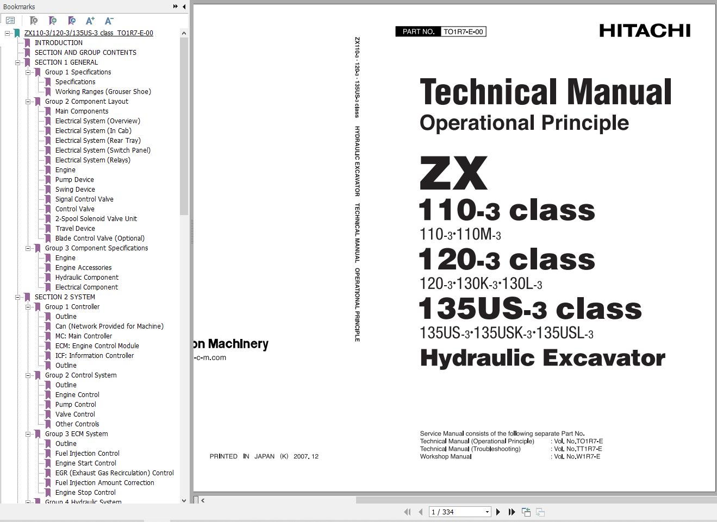
Task: Select the Control Valve bookmark under Component Layout
Action: tap(75, 209)
